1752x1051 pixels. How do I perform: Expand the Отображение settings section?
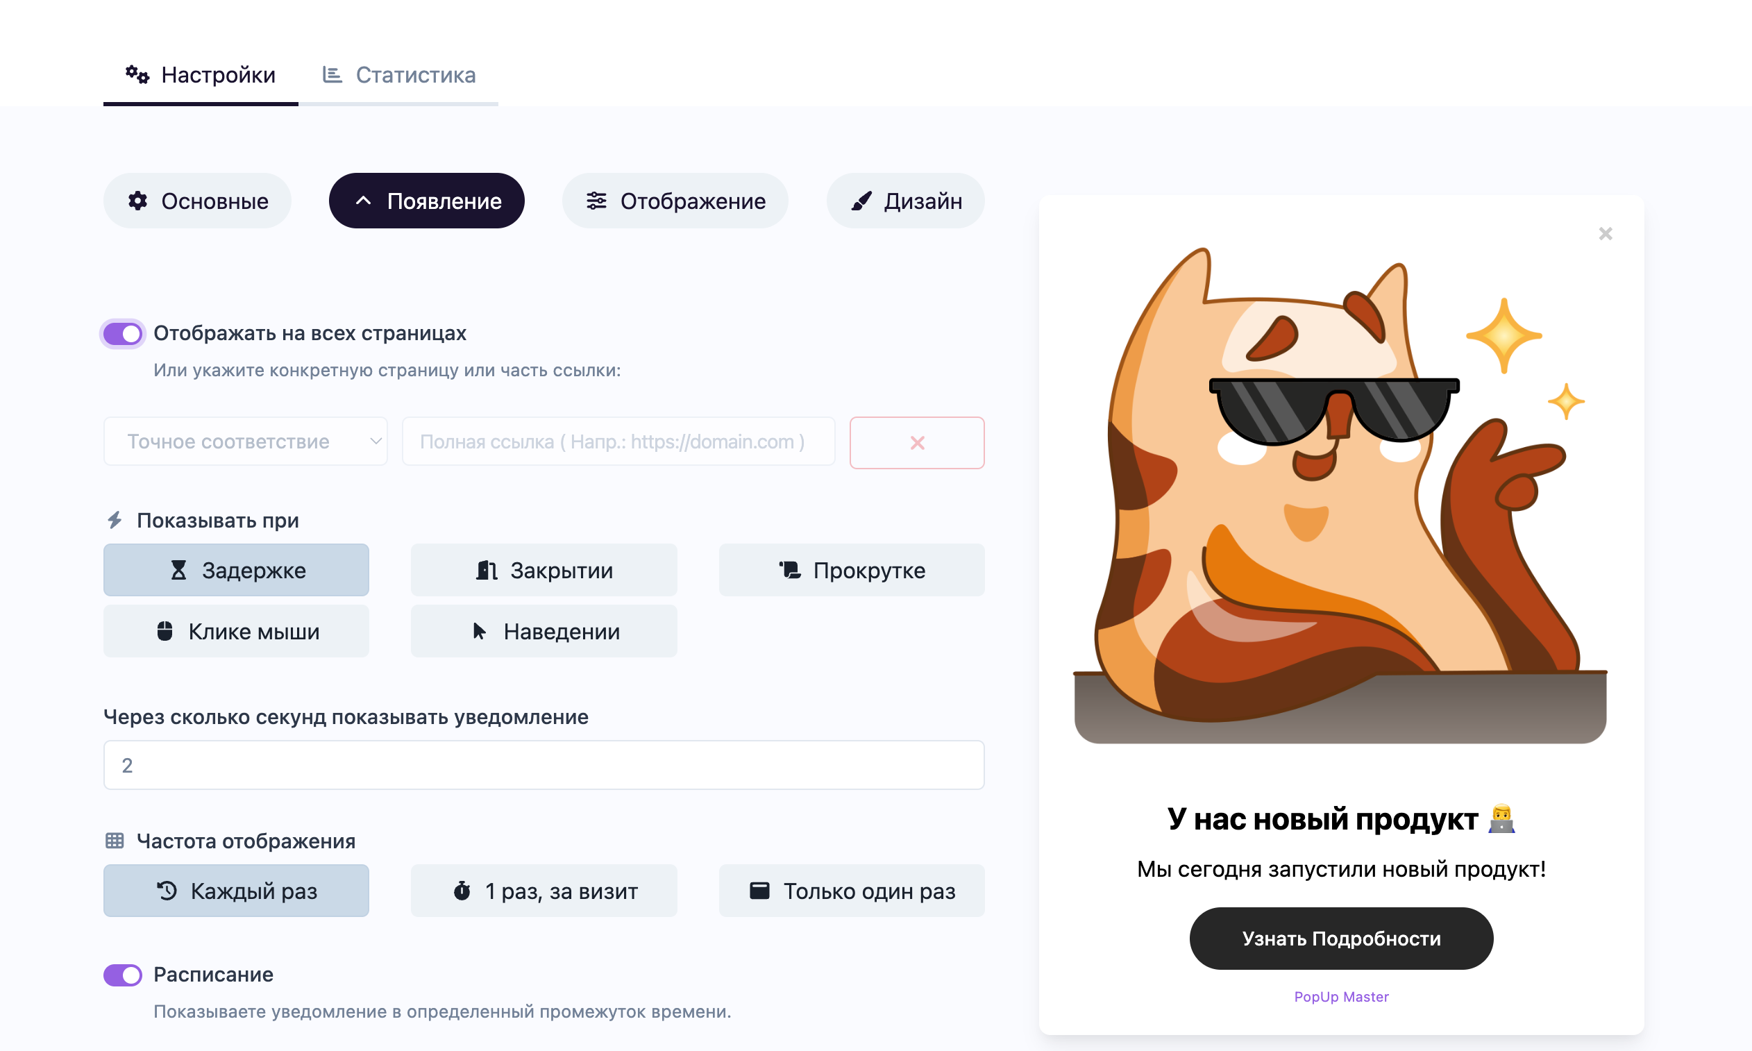pos(675,201)
